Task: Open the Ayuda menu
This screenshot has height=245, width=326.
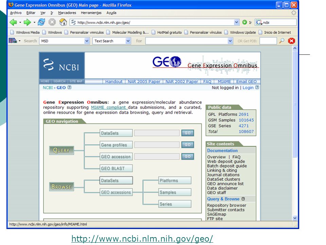Action: 111,13
